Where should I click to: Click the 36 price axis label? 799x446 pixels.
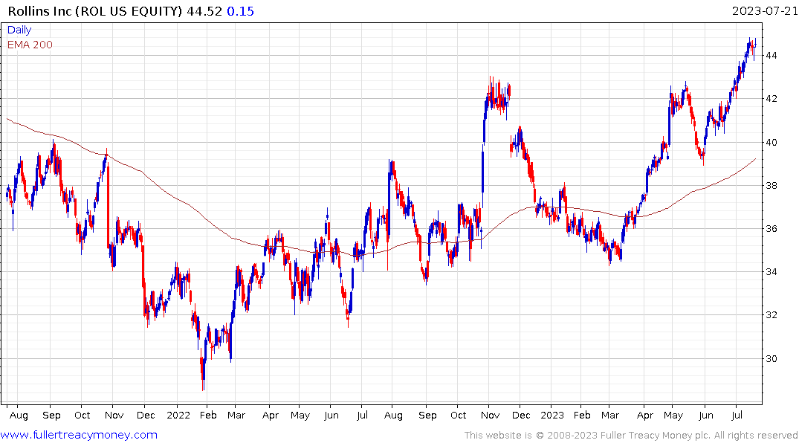coord(771,228)
